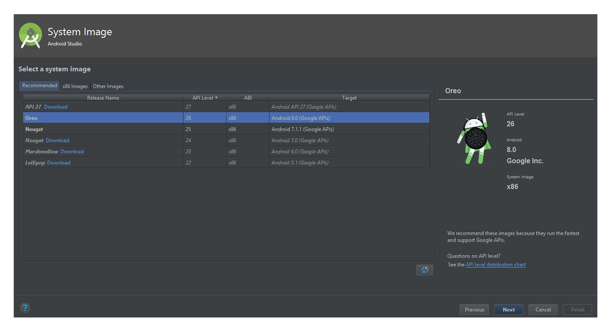612x333 pixels.
Task: Select the italic API 27 release name
Action: coord(33,107)
